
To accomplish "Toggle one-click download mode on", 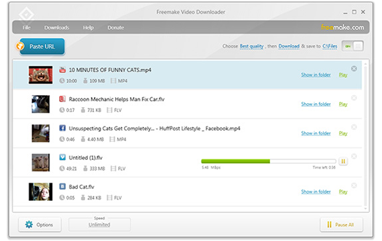I will [x=348, y=46].
